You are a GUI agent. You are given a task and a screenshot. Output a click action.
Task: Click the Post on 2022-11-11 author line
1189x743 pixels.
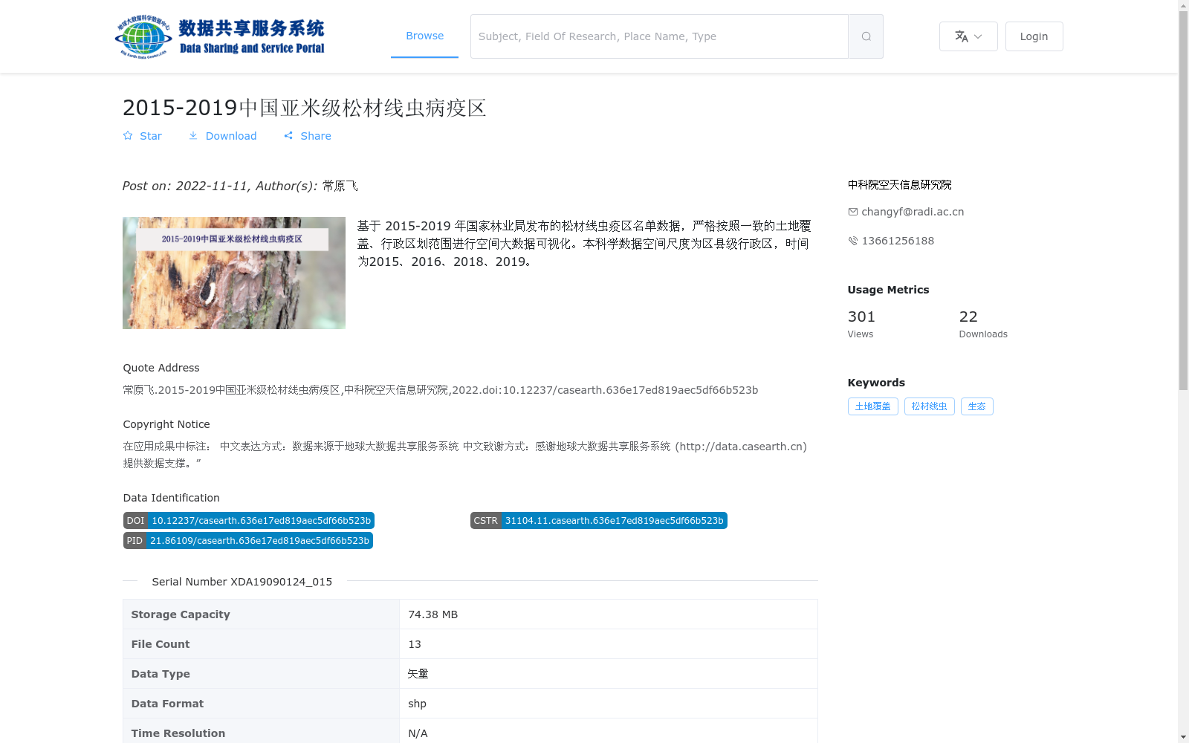240,186
